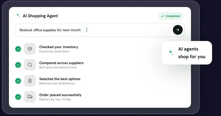Select the Compared across suppliers step title
This screenshot has width=221, height=116.
pyautogui.click(x=61, y=63)
